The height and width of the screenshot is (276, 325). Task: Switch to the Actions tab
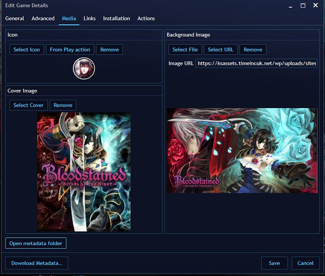click(x=146, y=18)
